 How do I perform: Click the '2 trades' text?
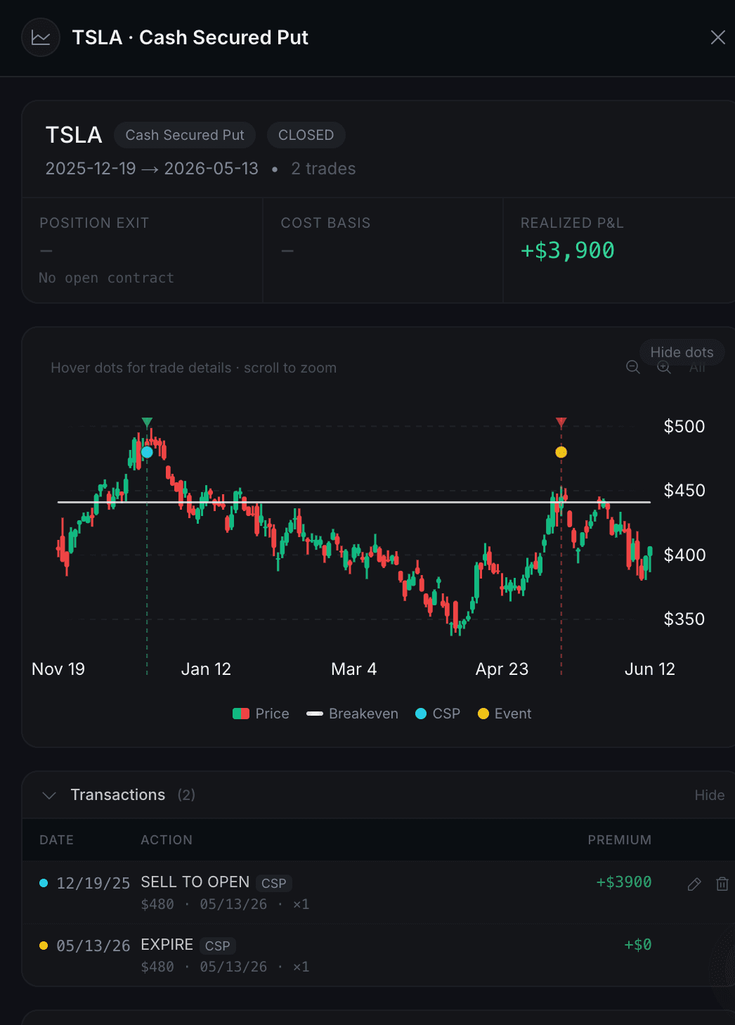click(x=323, y=169)
